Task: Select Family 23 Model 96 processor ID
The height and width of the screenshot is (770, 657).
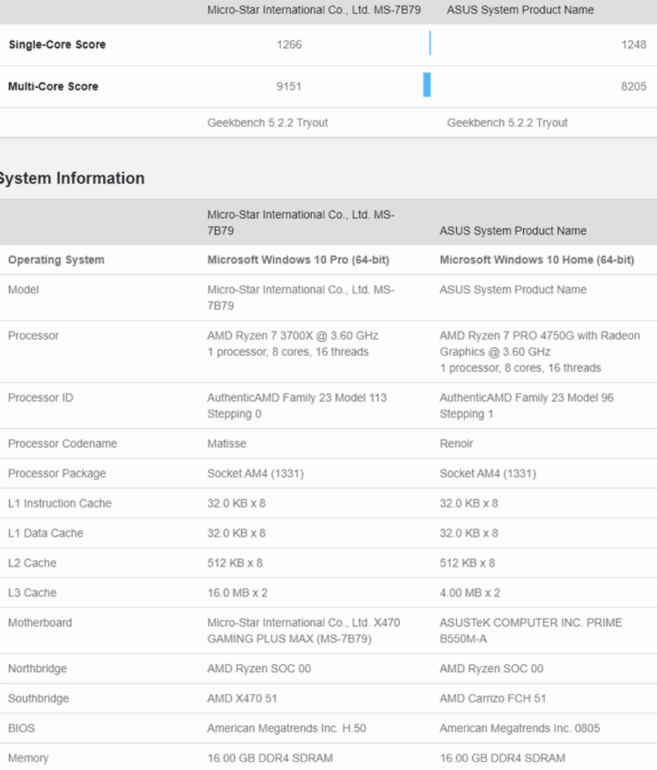Action: point(526,406)
